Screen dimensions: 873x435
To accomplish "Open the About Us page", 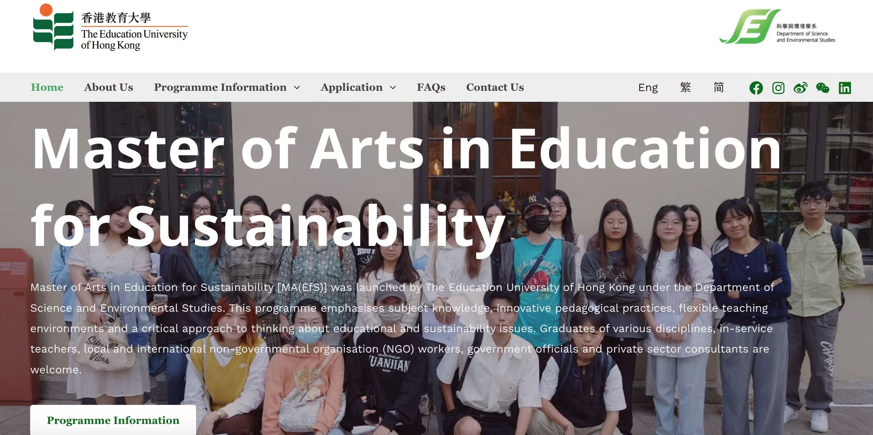I will tap(108, 87).
